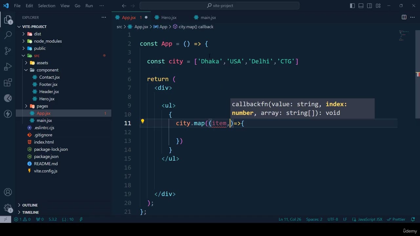Click the code minimap
420x236 pixels.
coord(404,35)
